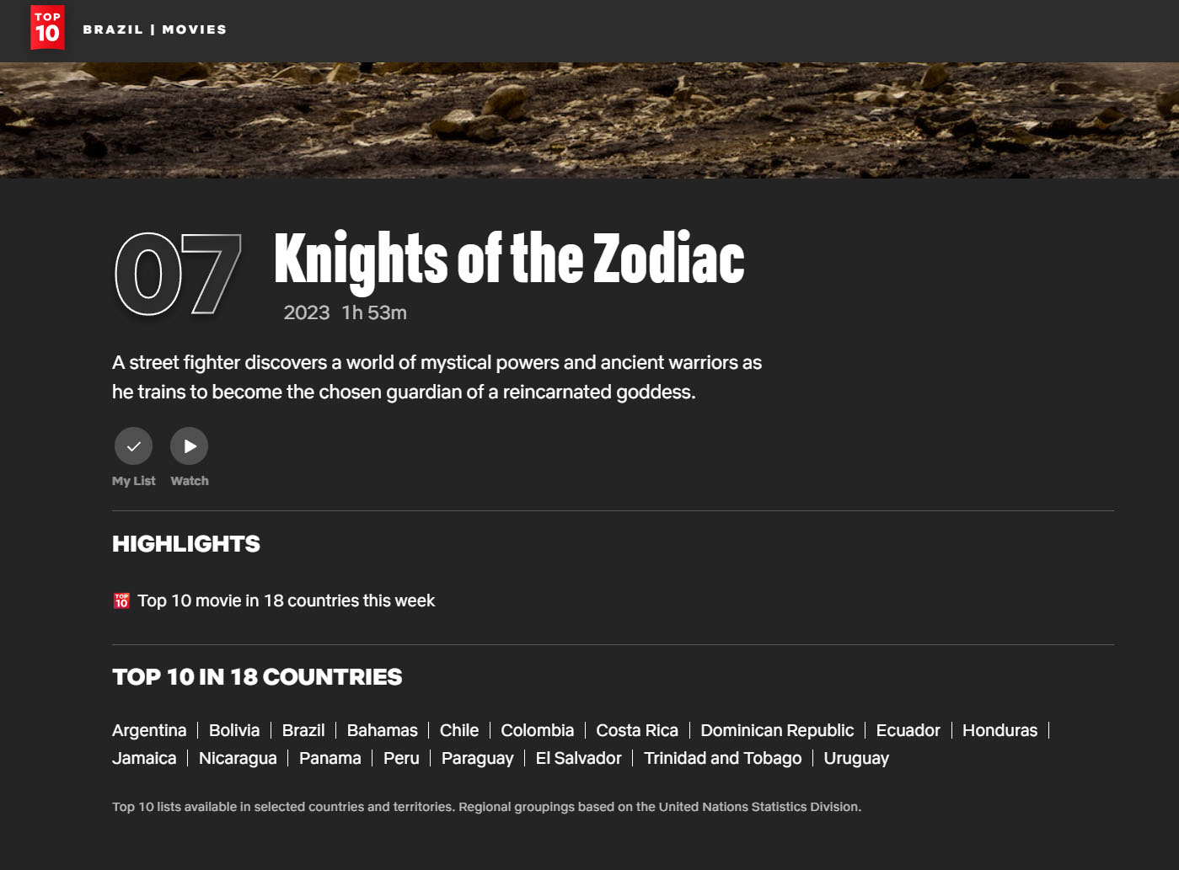Image resolution: width=1179 pixels, height=870 pixels.
Task: Open the Brazil | Movies header link
Action: click(x=155, y=29)
